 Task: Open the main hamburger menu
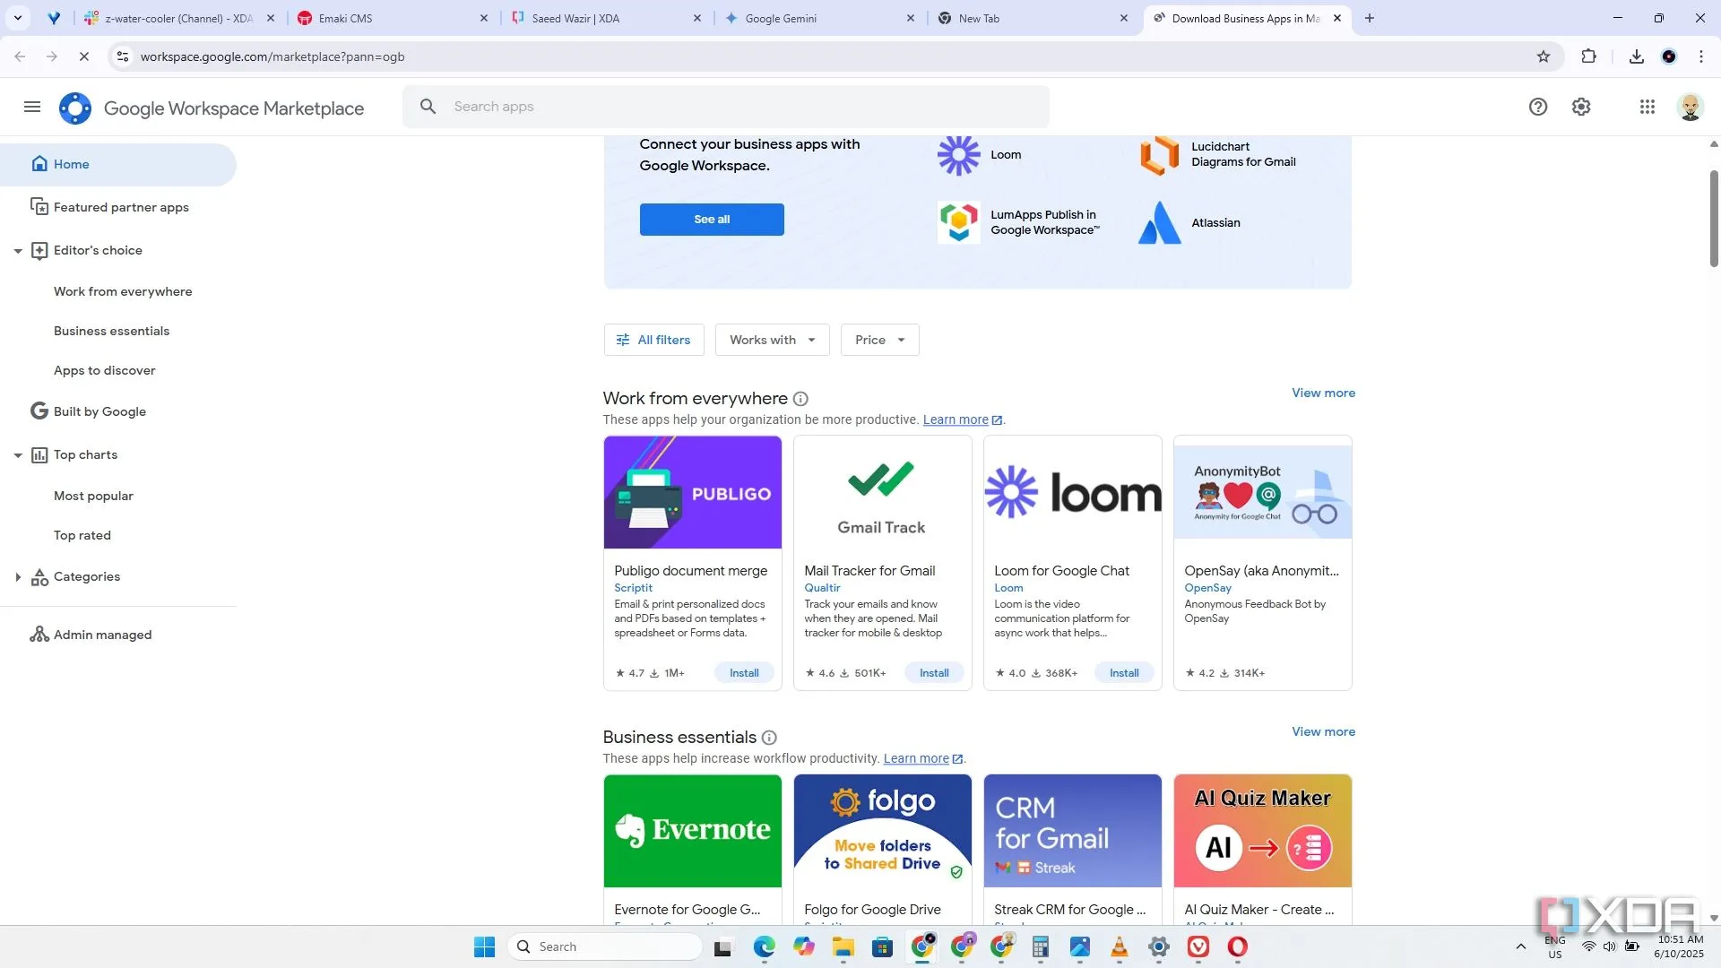click(32, 108)
